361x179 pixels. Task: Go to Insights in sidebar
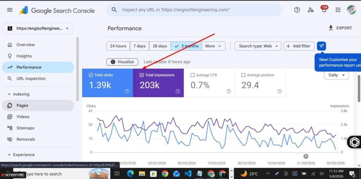(x=38, y=56)
